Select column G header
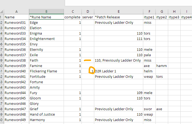 point(162,12)
